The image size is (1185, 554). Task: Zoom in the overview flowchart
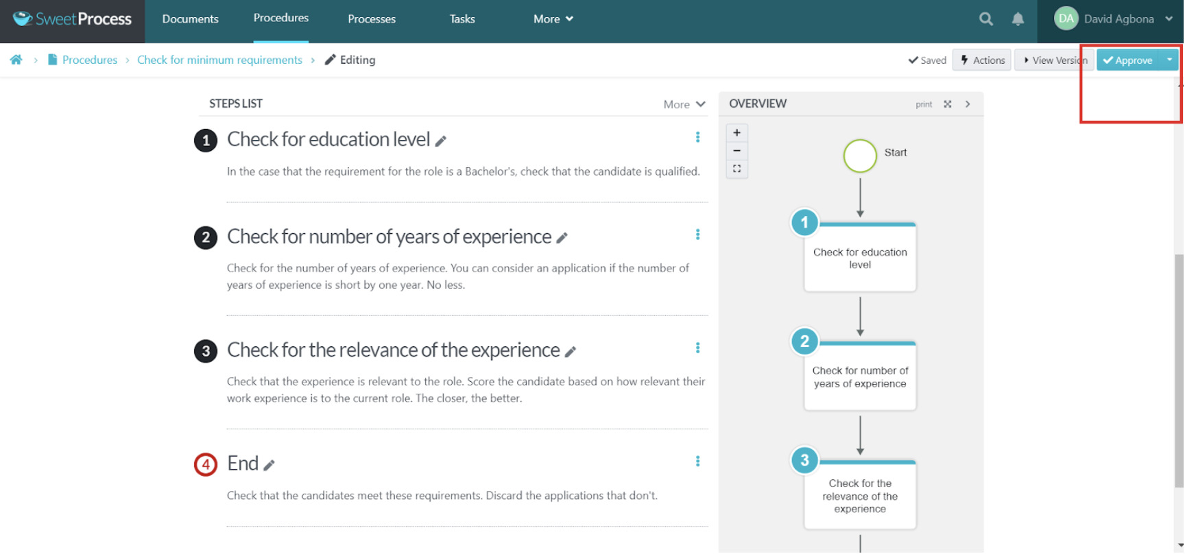[737, 133]
